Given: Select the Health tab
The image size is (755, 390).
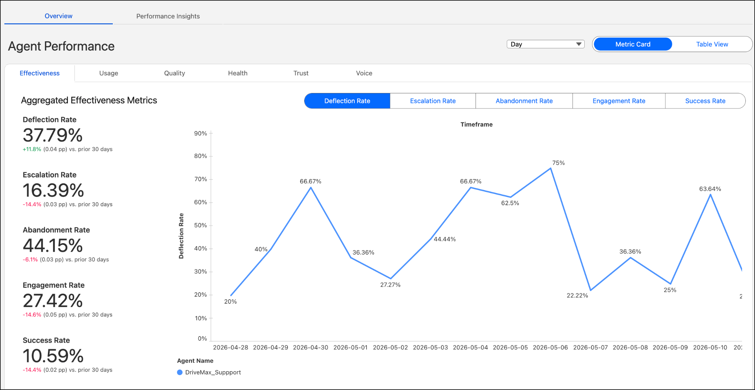Looking at the screenshot, I should pyautogui.click(x=237, y=73).
